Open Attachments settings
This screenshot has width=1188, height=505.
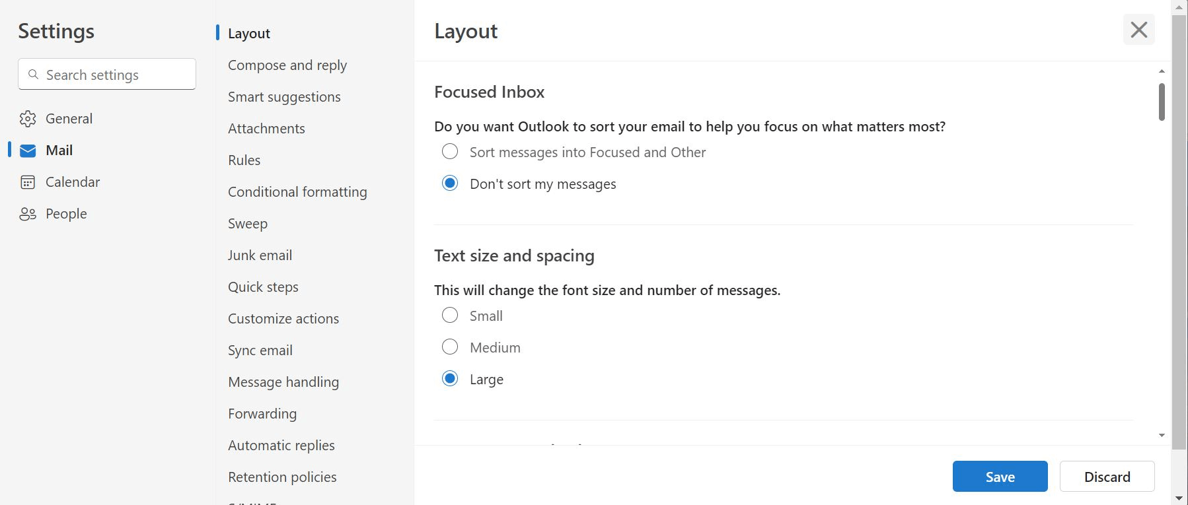tap(266, 128)
